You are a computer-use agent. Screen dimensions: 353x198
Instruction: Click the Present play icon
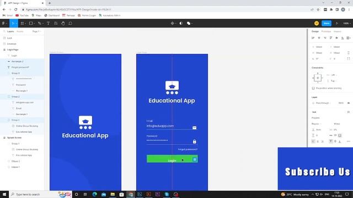pos(337,23)
